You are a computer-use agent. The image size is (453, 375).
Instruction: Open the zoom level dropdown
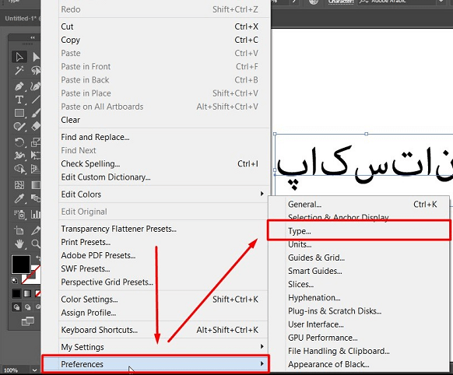click(x=35, y=370)
